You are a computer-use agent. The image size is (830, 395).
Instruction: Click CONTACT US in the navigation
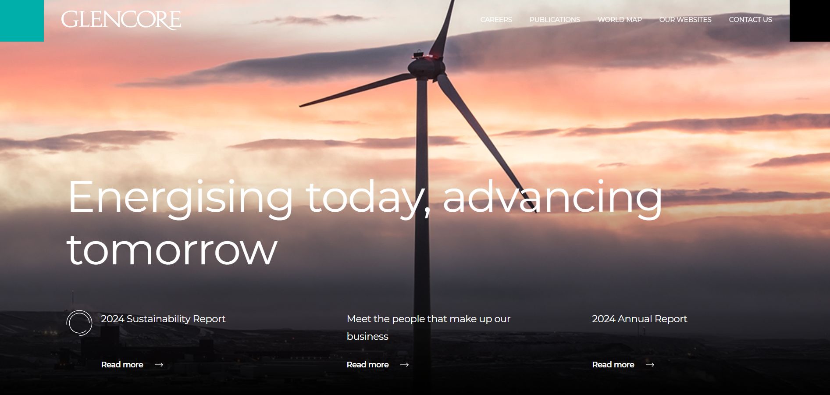pos(750,19)
